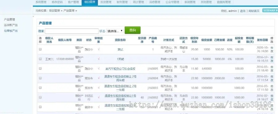
Task: Check the row with product j160002
Action: click(40, 97)
